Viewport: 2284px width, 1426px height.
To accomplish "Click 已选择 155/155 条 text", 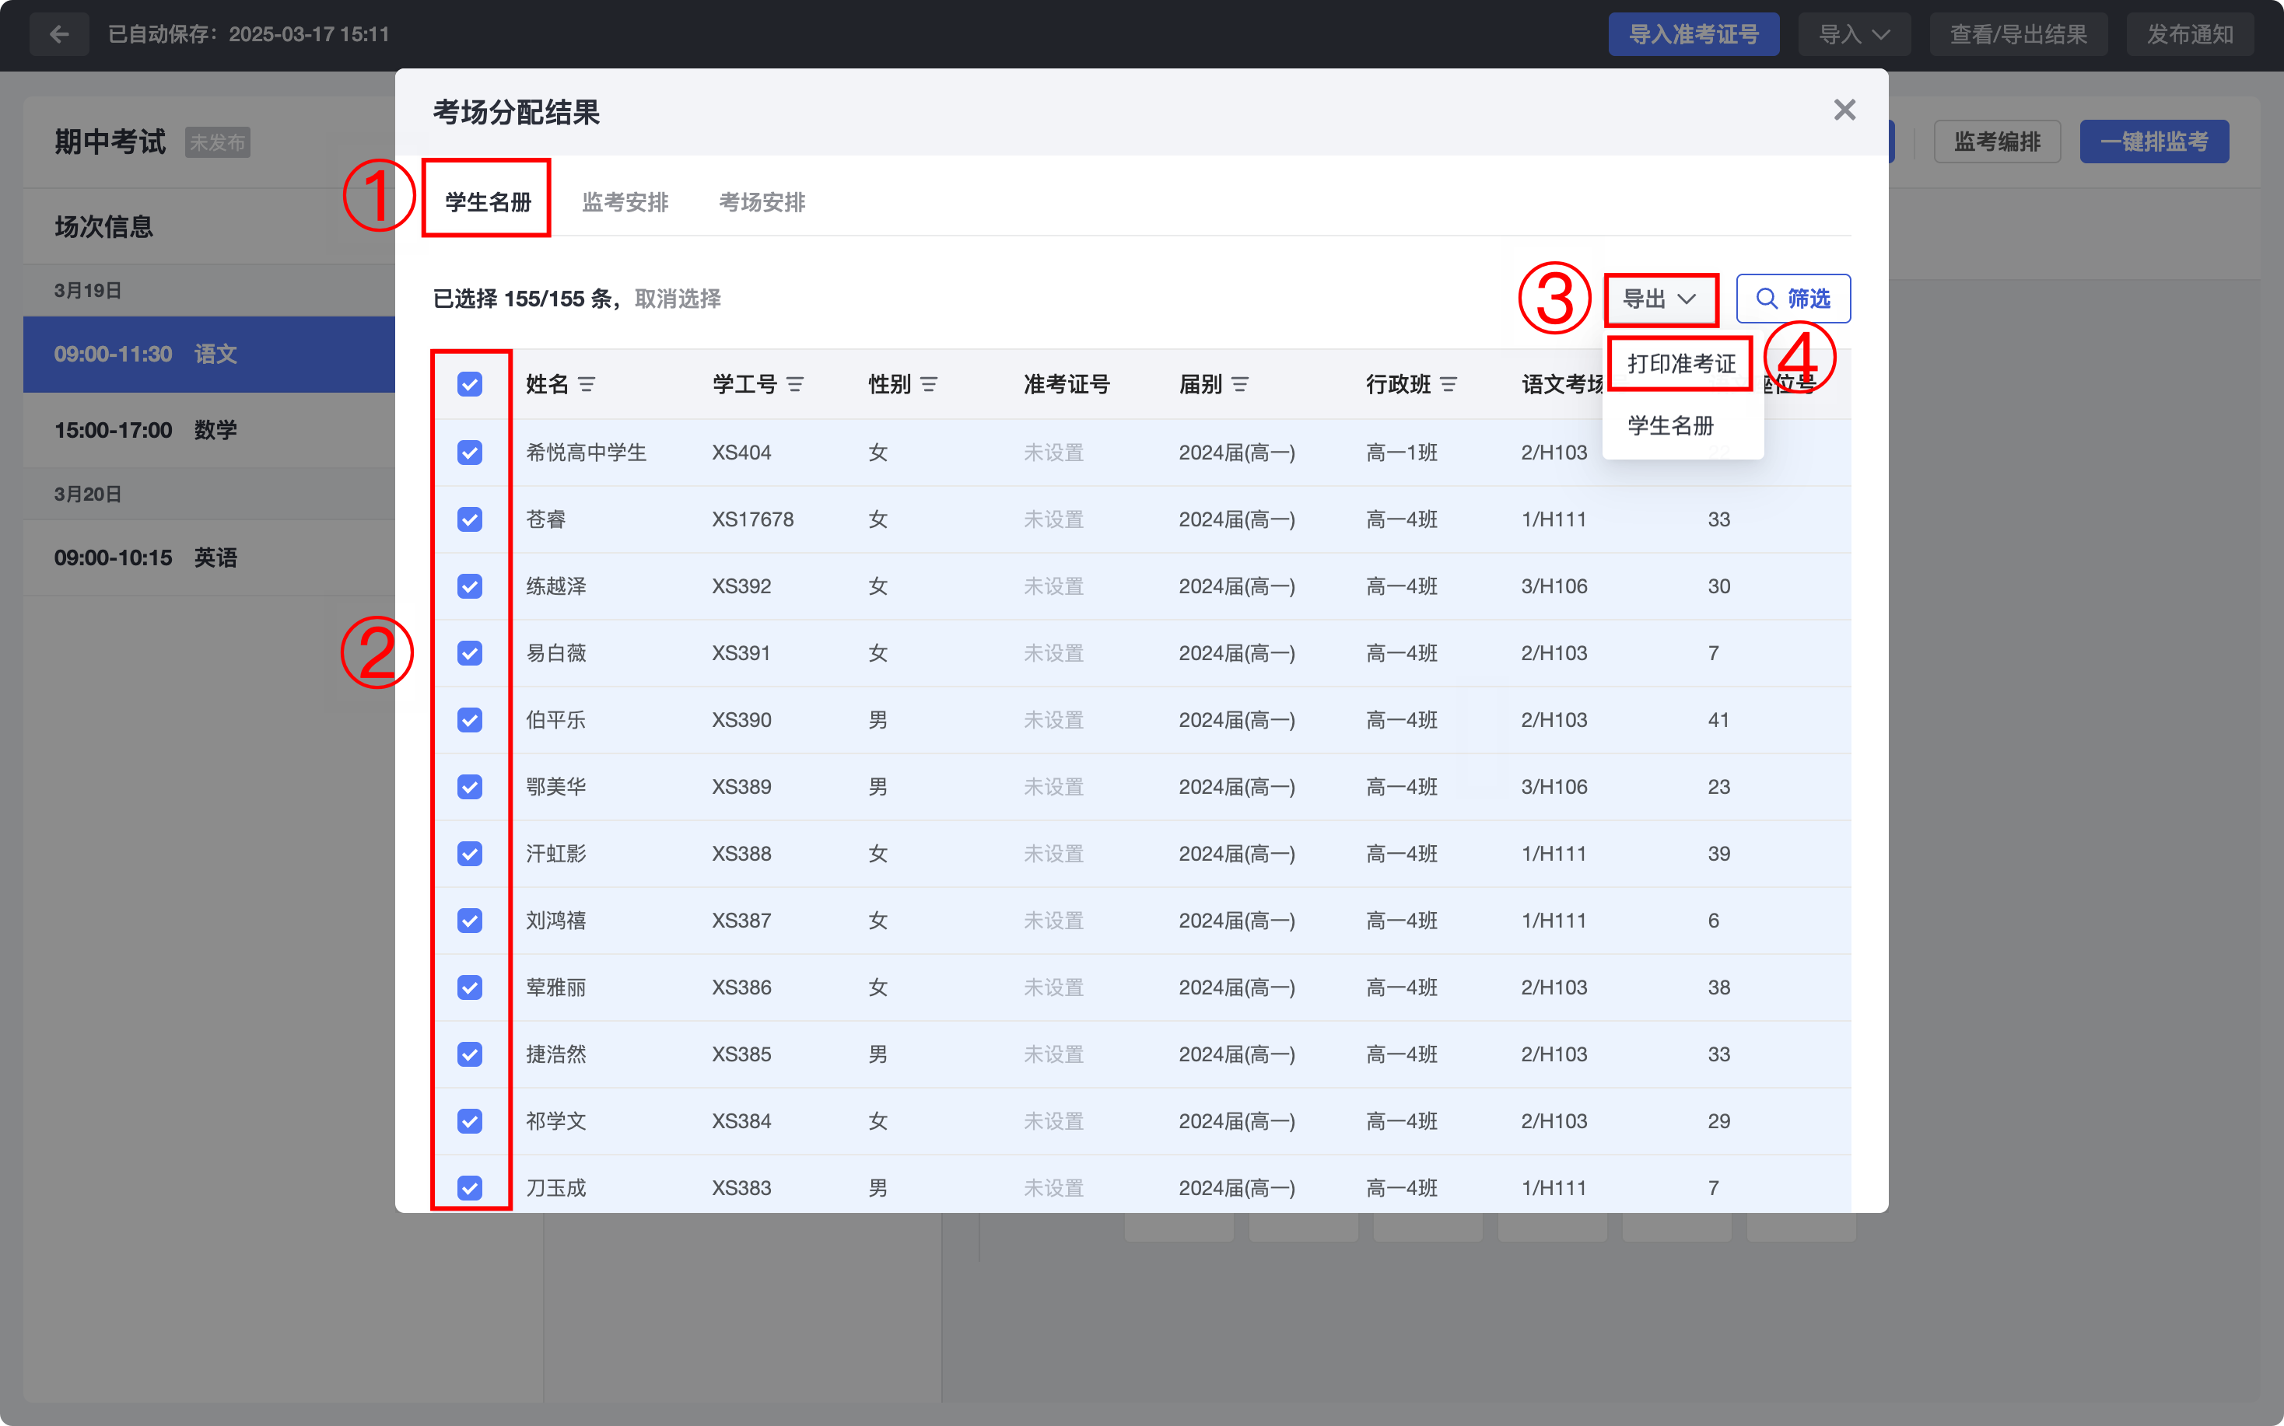I will [524, 299].
